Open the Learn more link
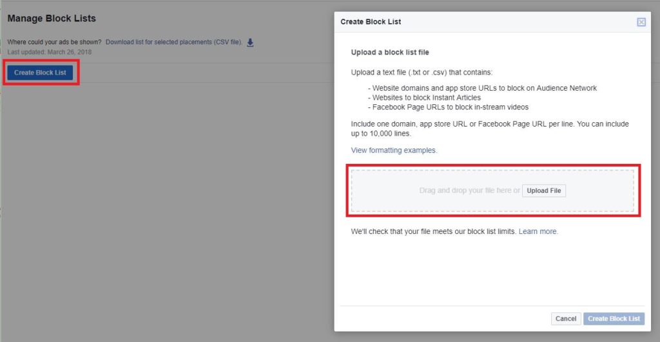Screen dimensions: 660x342 click(x=538, y=231)
